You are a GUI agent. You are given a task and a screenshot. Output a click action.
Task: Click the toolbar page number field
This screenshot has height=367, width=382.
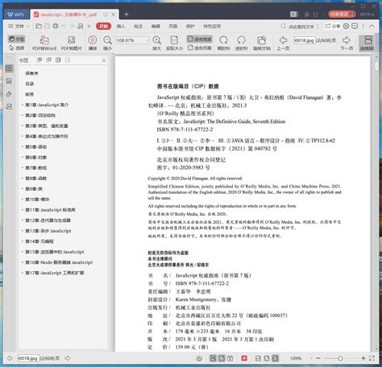(x=305, y=40)
